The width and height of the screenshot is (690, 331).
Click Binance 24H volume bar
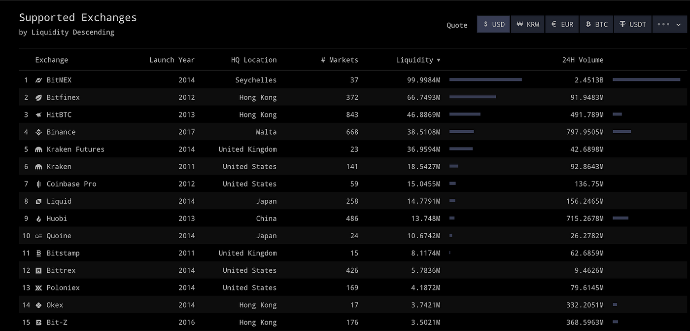[x=622, y=131]
